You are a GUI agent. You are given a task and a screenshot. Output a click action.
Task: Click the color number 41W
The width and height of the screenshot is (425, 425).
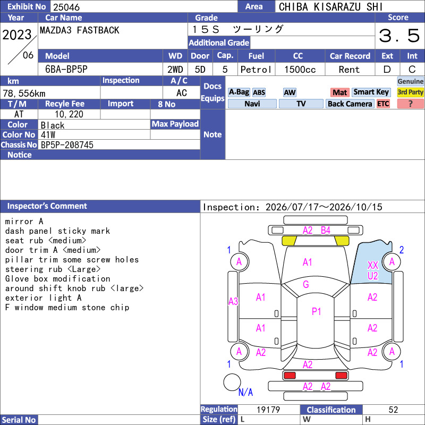48,135
